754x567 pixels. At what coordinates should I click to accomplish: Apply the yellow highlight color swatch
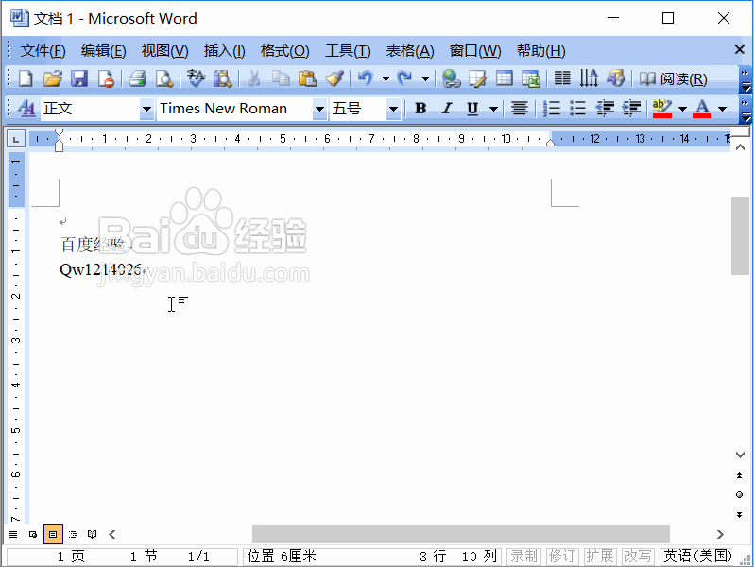click(662, 109)
